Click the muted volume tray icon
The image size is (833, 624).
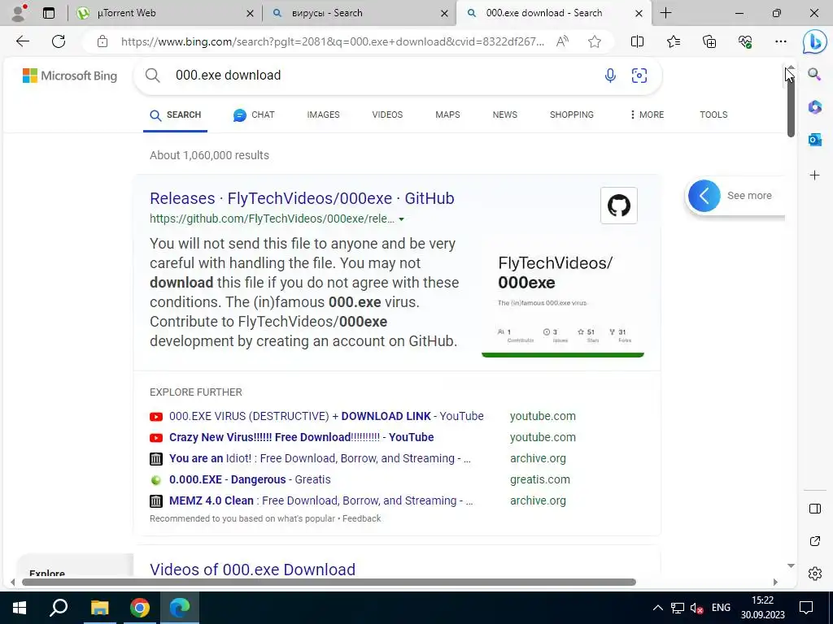(x=696, y=608)
